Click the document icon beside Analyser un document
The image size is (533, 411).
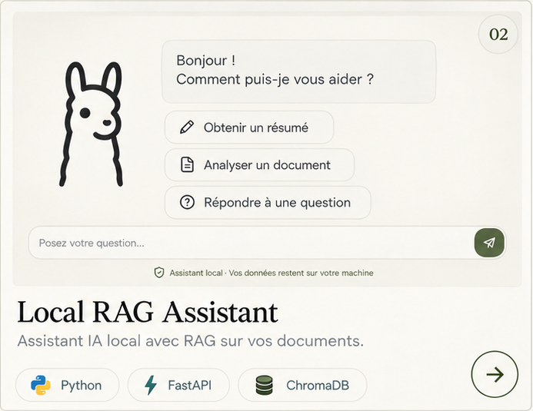187,164
